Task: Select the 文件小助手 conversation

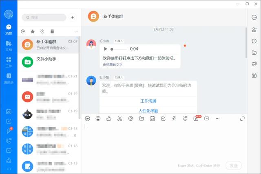Action: pos(48,62)
